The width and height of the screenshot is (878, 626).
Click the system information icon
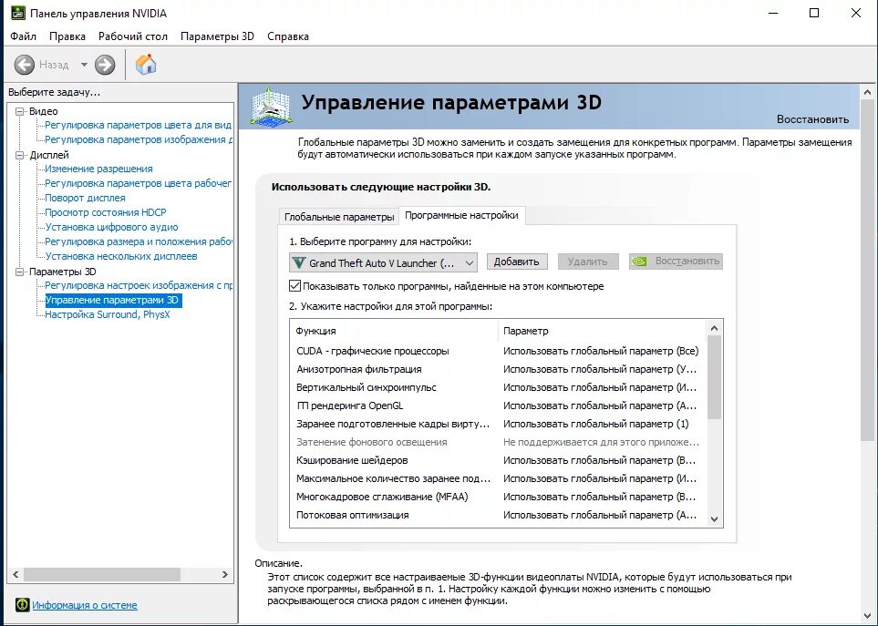23,605
